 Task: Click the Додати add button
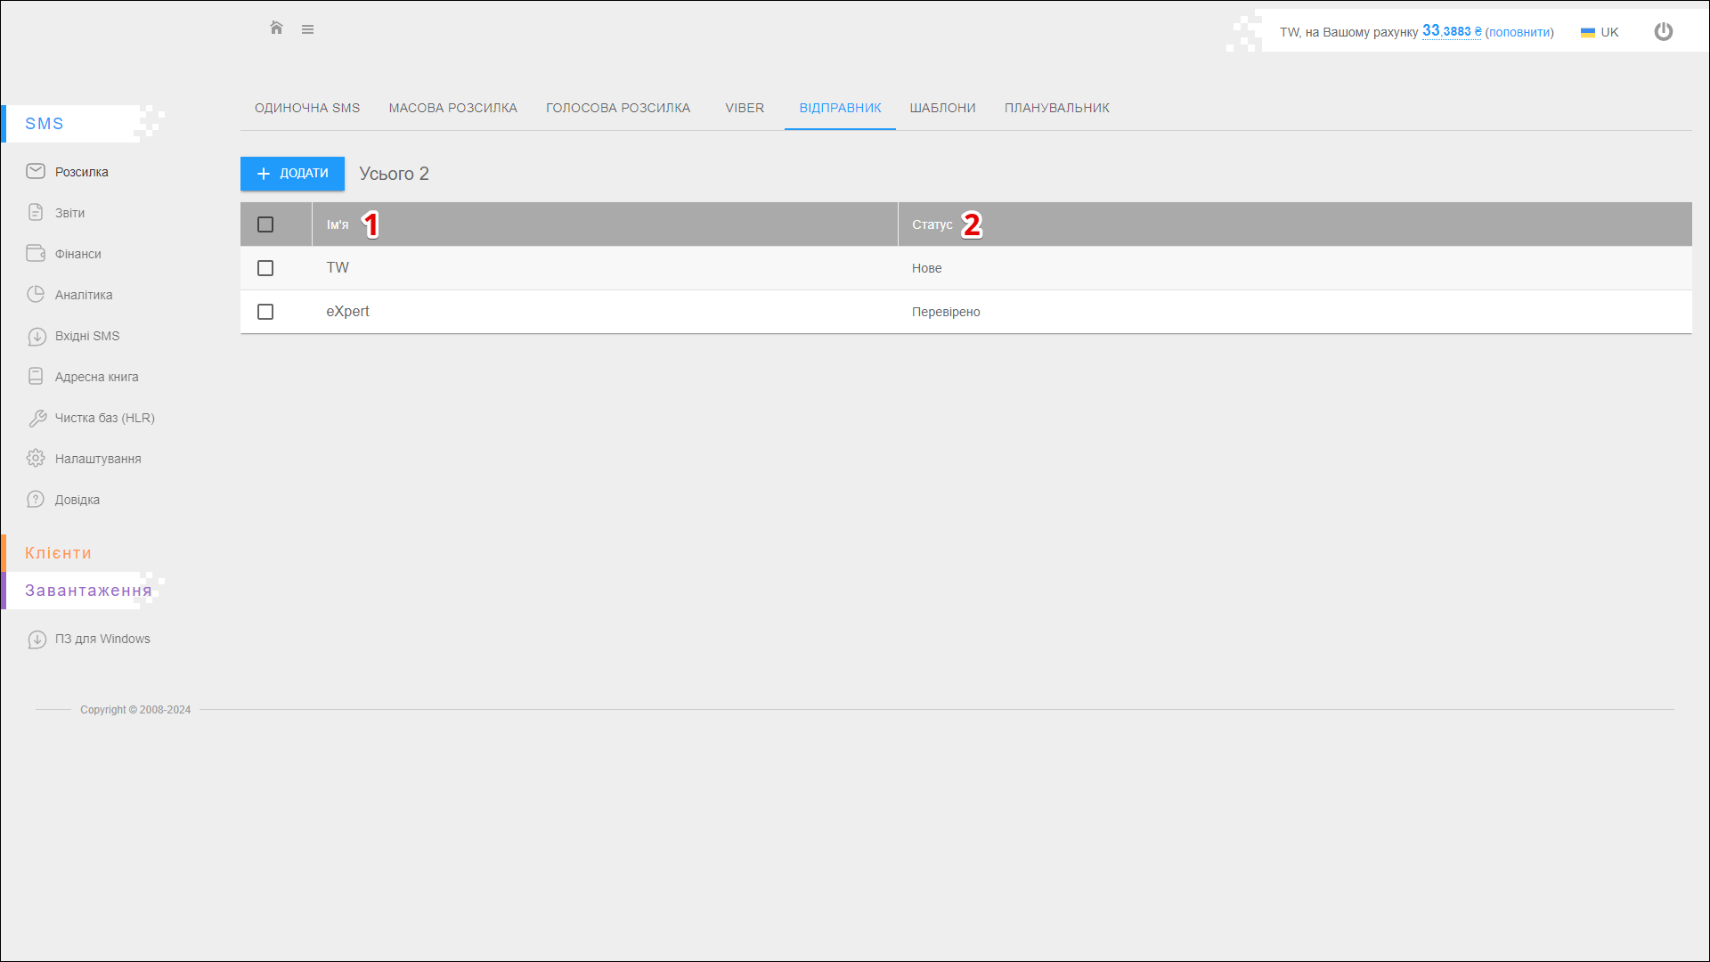click(x=292, y=174)
